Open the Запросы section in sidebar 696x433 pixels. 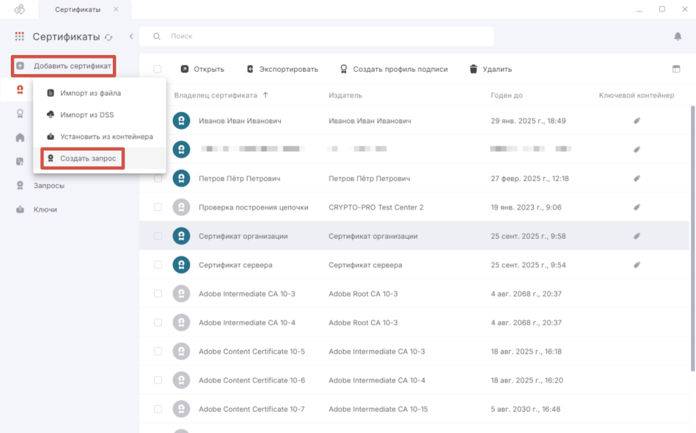(x=49, y=186)
